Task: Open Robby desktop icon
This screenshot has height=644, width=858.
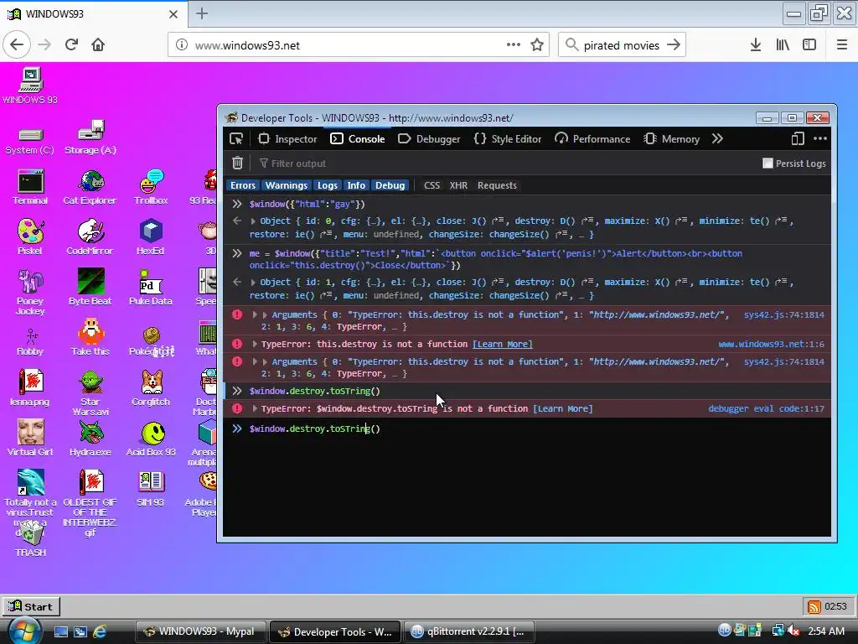Action: tap(30, 342)
